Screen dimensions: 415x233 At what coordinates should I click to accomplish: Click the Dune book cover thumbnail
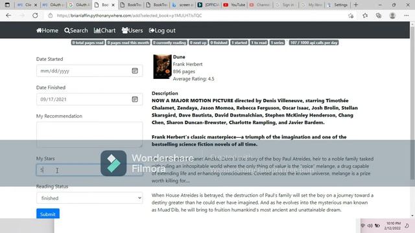click(162, 67)
